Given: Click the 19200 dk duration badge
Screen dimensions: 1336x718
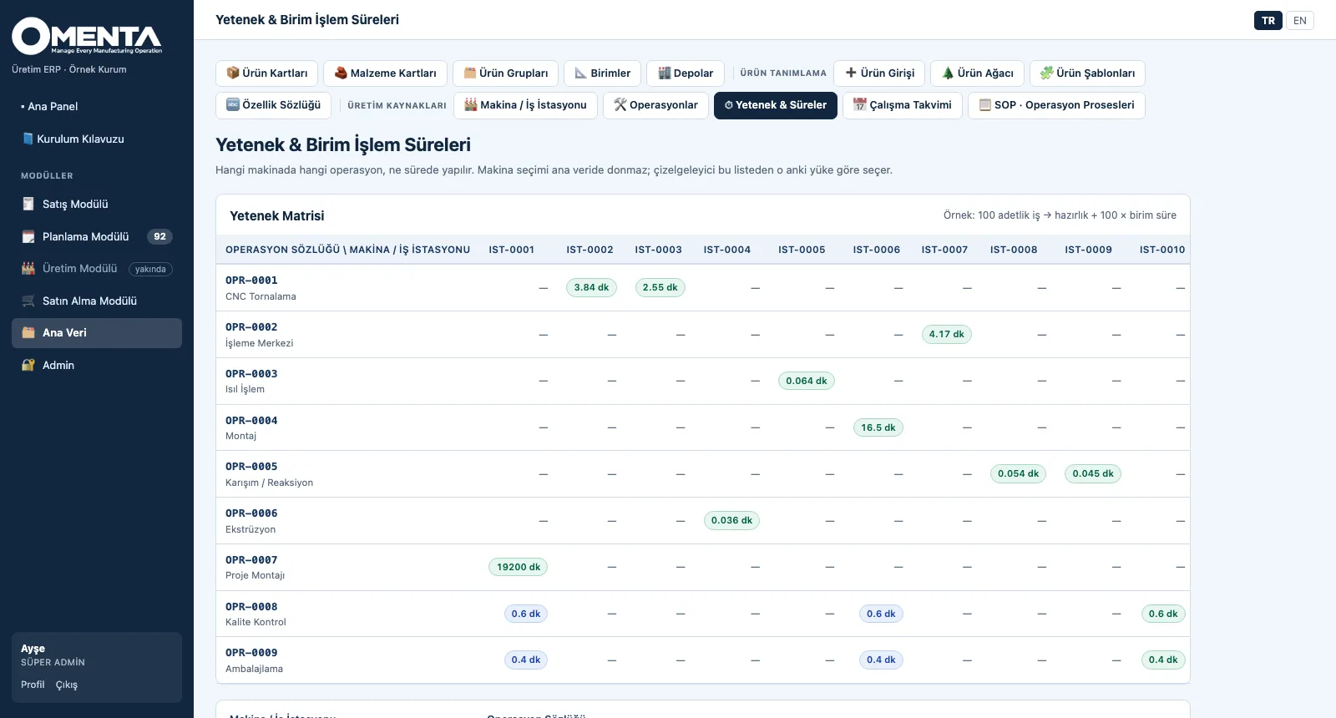Looking at the screenshot, I should (x=519, y=568).
